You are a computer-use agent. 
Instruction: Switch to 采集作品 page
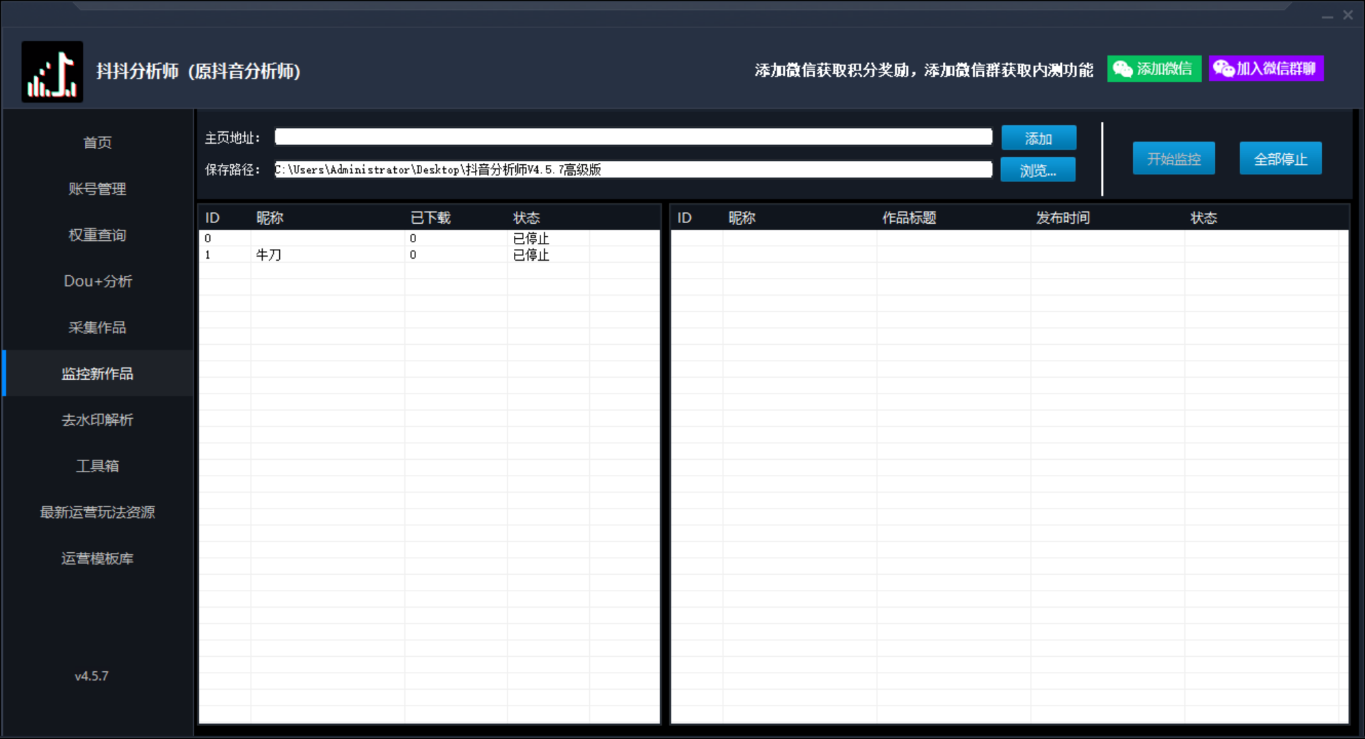(97, 327)
